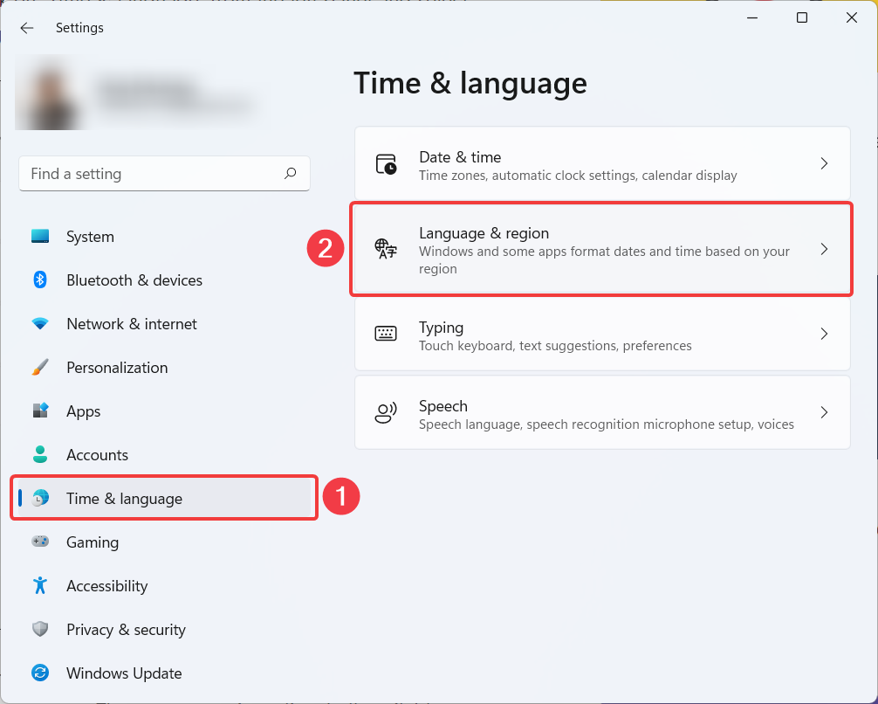The height and width of the screenshot is (704, 878).
Task: Click the Speech voice icon
Action: pos(386,413)
